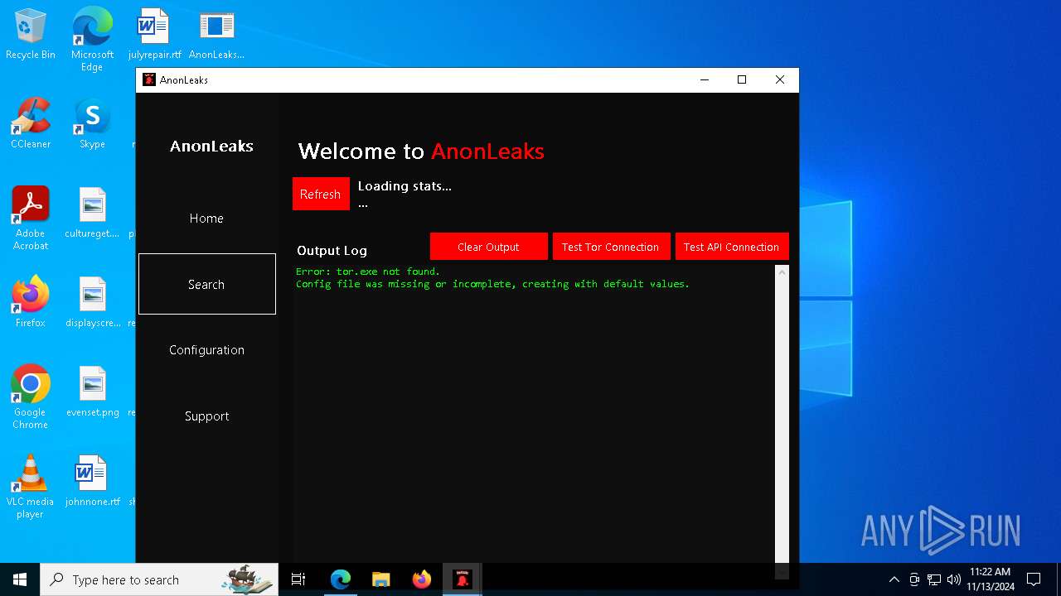Click the 'Loading stats...' text

(x=405, y=186)
